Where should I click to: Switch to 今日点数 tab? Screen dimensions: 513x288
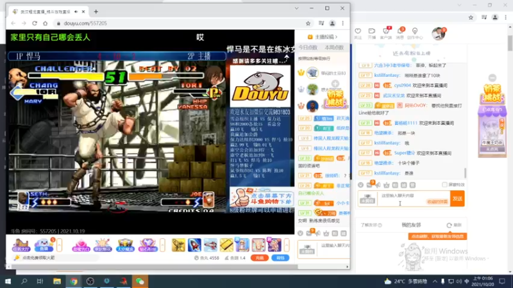tap(308, 47)
